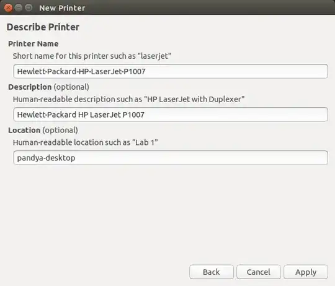Cancel the new printer setup
Screen dimensions: 335x286
click(x=259, y=272)
